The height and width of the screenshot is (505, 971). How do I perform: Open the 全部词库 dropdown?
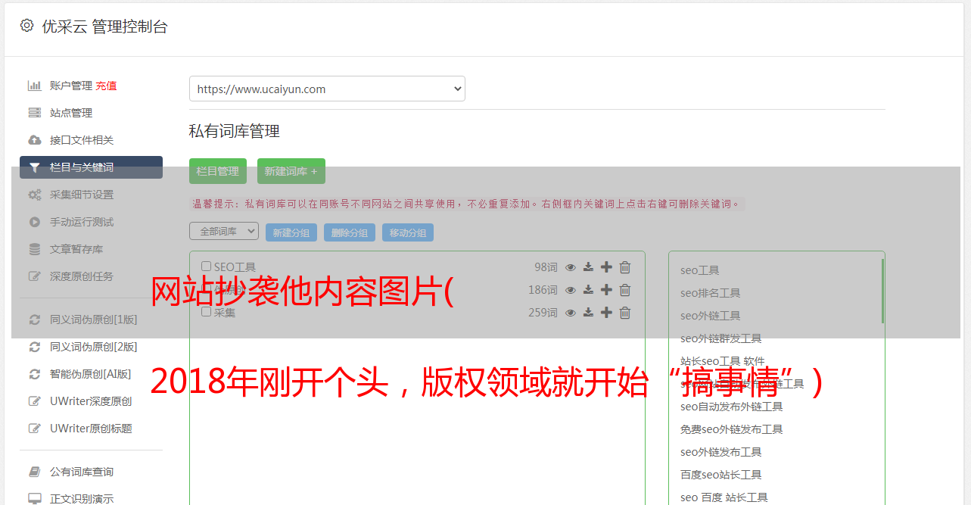pos(224,231)
